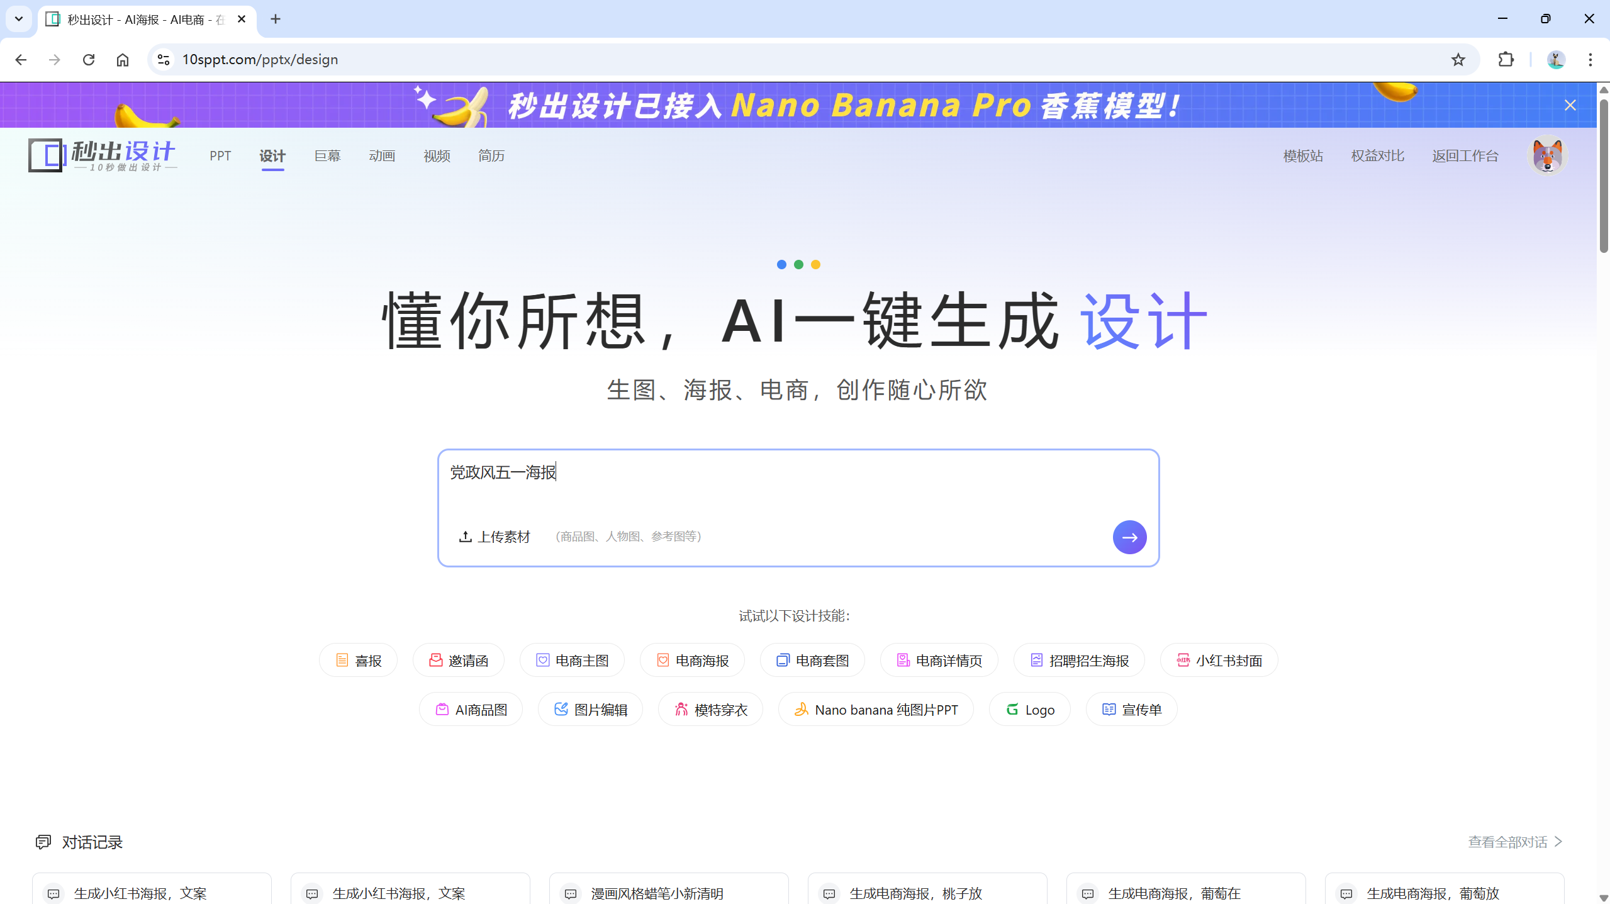The height and width of the screenshot is (904, 1610).
Task: Switch to the 视频 nav tab
Action: click(x=437, y=155)
